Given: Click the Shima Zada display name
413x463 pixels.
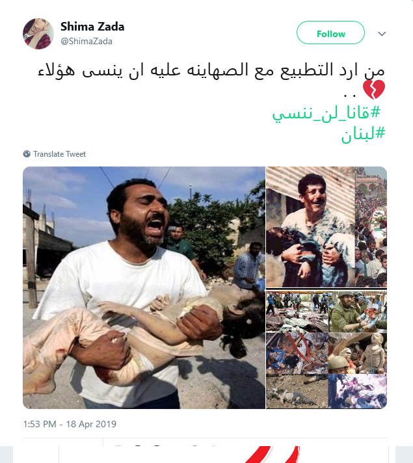Looking at the screenshot, I should tap(92, 27).
